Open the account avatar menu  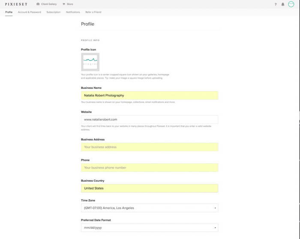point(291,4)
